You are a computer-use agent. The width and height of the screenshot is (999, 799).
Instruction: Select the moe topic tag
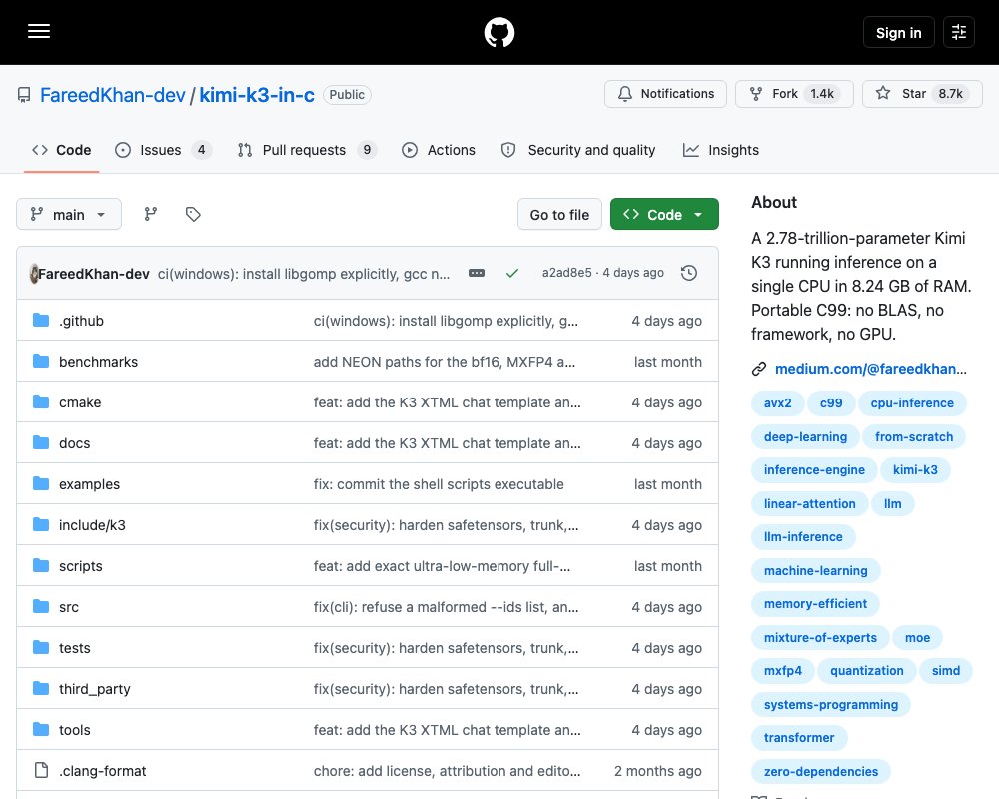click(917, 638)
